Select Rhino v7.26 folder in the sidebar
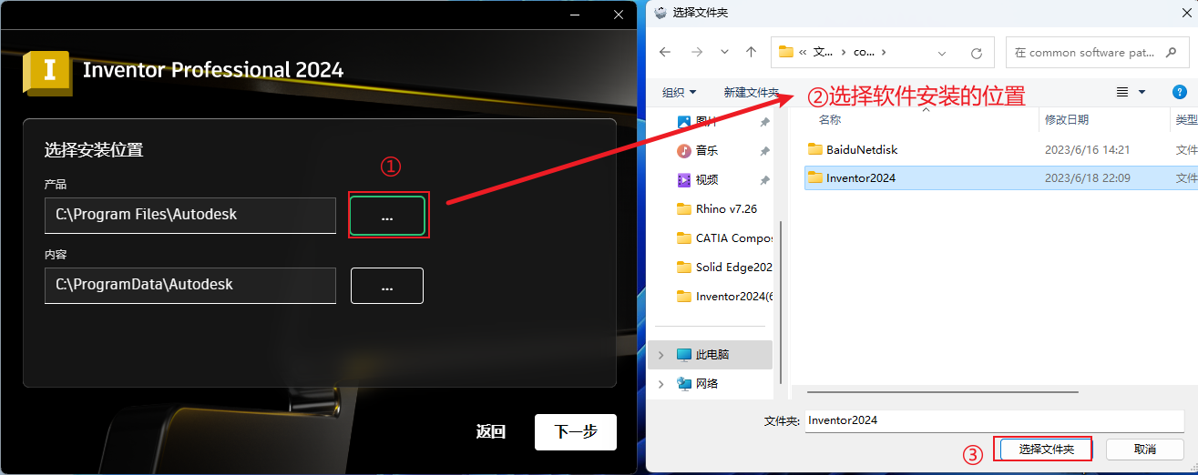The width and height of the screenshot is (1198, 475). click(x=724, y=208)
